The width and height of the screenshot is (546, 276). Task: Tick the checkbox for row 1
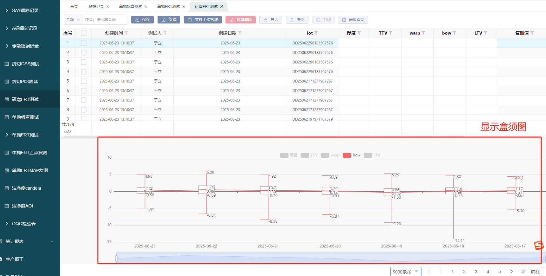[x=84, y=43]
